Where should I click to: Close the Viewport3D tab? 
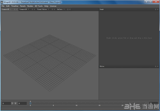17,10
